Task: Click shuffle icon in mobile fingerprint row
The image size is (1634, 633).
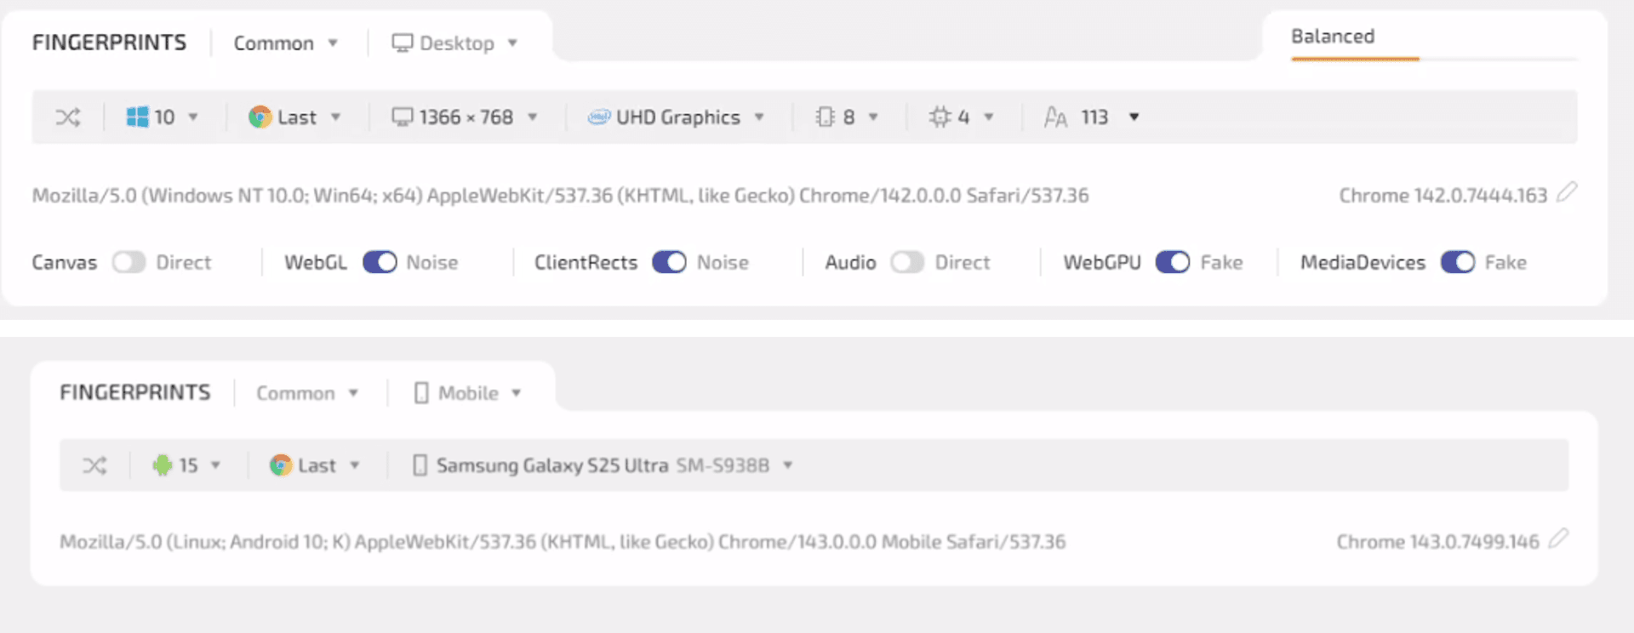Action: pyautogui.click(x=94, y=465)
